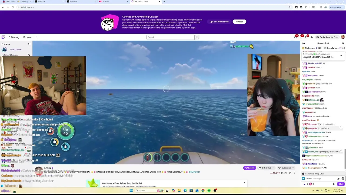Open the Twitch search magnifier button
Screen dimensions: 346x195
coord(197,37)
